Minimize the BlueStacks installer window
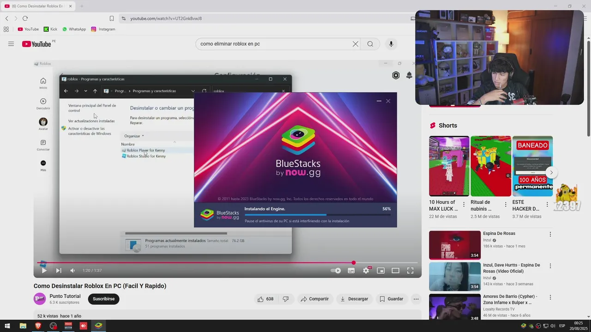591x332 pixels. pyautogui.click(x=379, y=101)
